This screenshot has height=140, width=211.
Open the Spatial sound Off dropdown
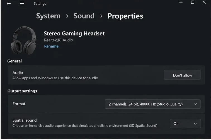click(x=185, y=124)
